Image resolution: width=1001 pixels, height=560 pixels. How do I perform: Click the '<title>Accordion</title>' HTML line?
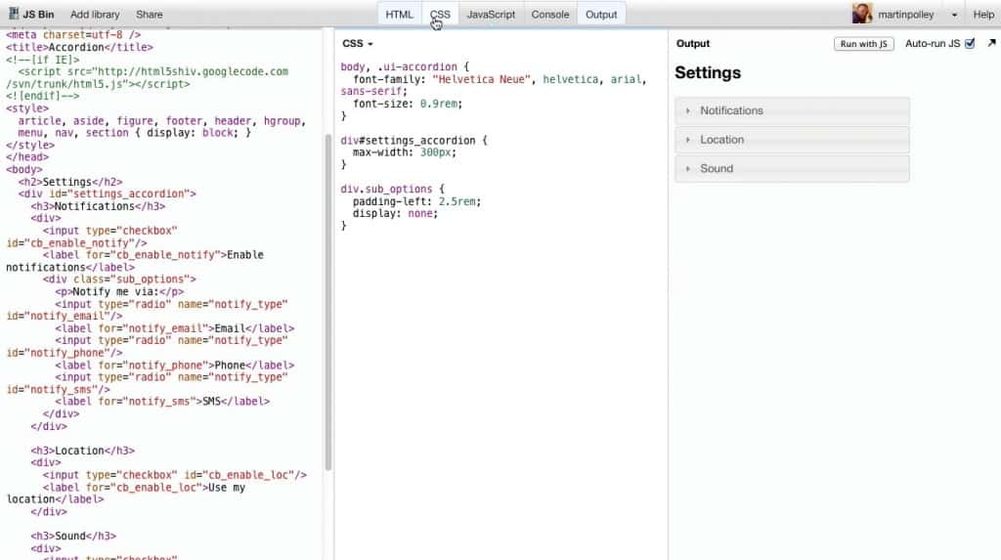click(79, 47)
